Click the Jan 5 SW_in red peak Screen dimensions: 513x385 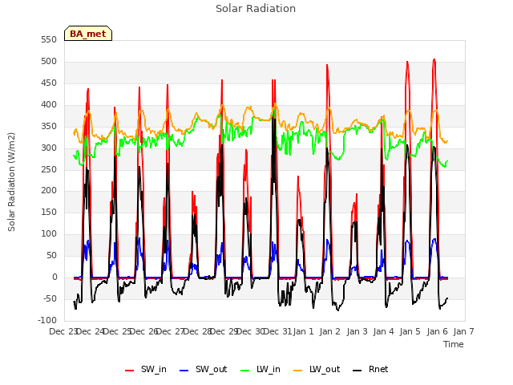click(407, 63)
